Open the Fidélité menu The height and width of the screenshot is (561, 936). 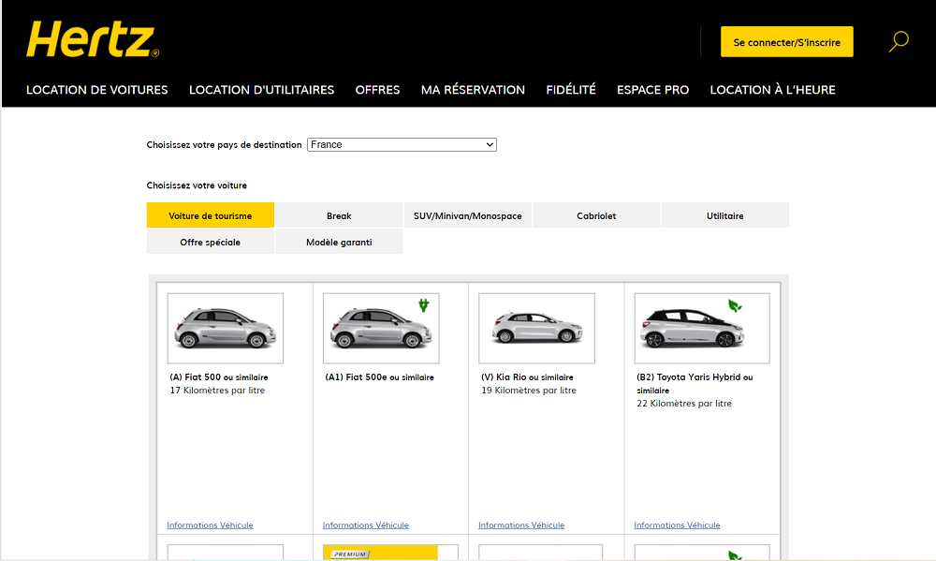click(x=571, y=90)
